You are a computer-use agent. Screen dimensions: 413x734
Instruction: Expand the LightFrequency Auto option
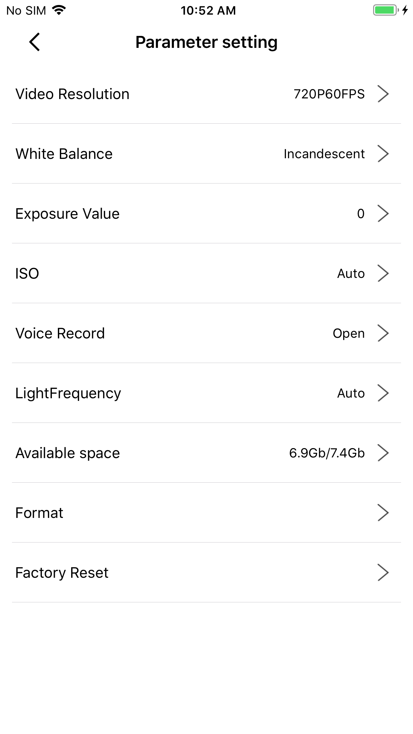[206, 393]
